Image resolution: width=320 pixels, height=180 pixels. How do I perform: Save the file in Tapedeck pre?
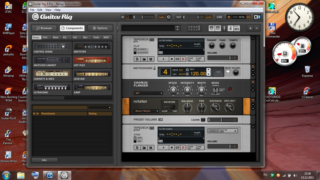151,59
